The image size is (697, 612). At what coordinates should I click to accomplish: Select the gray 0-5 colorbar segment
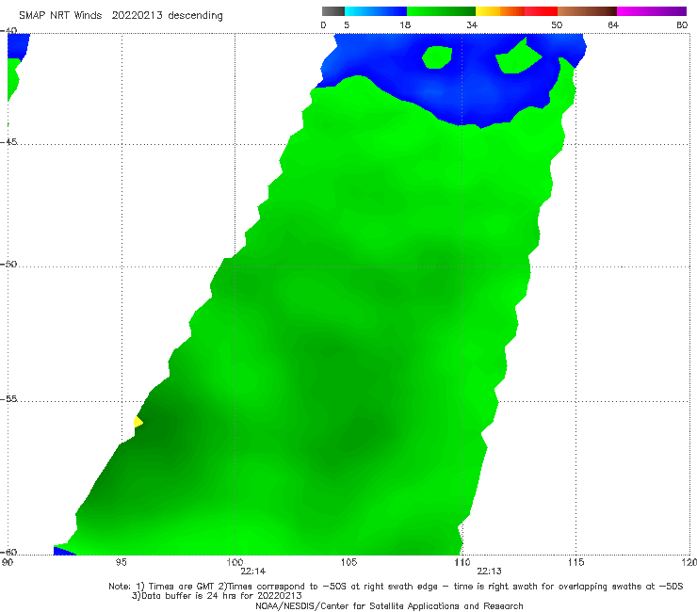click(x=333, y=11)
